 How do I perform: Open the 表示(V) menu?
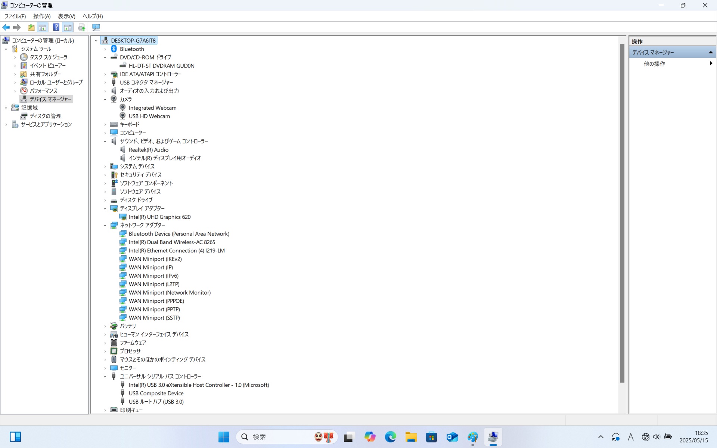click(66, 16)
